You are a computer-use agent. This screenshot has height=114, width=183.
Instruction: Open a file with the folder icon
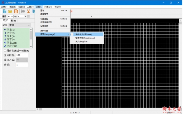pyautogui.click(x=10, y=11)
